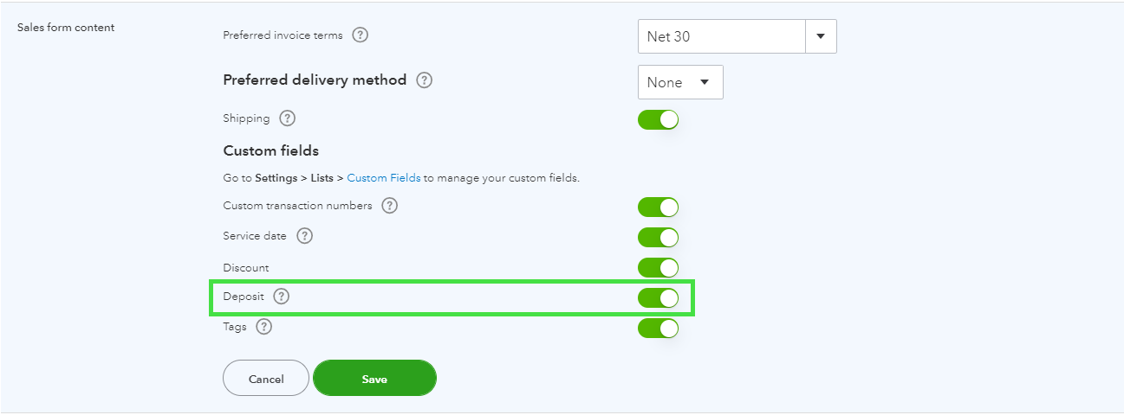Screen dimensions: 1124x415
Task: Open the delivery method None dropdown
Action: [x=680, y=82]
